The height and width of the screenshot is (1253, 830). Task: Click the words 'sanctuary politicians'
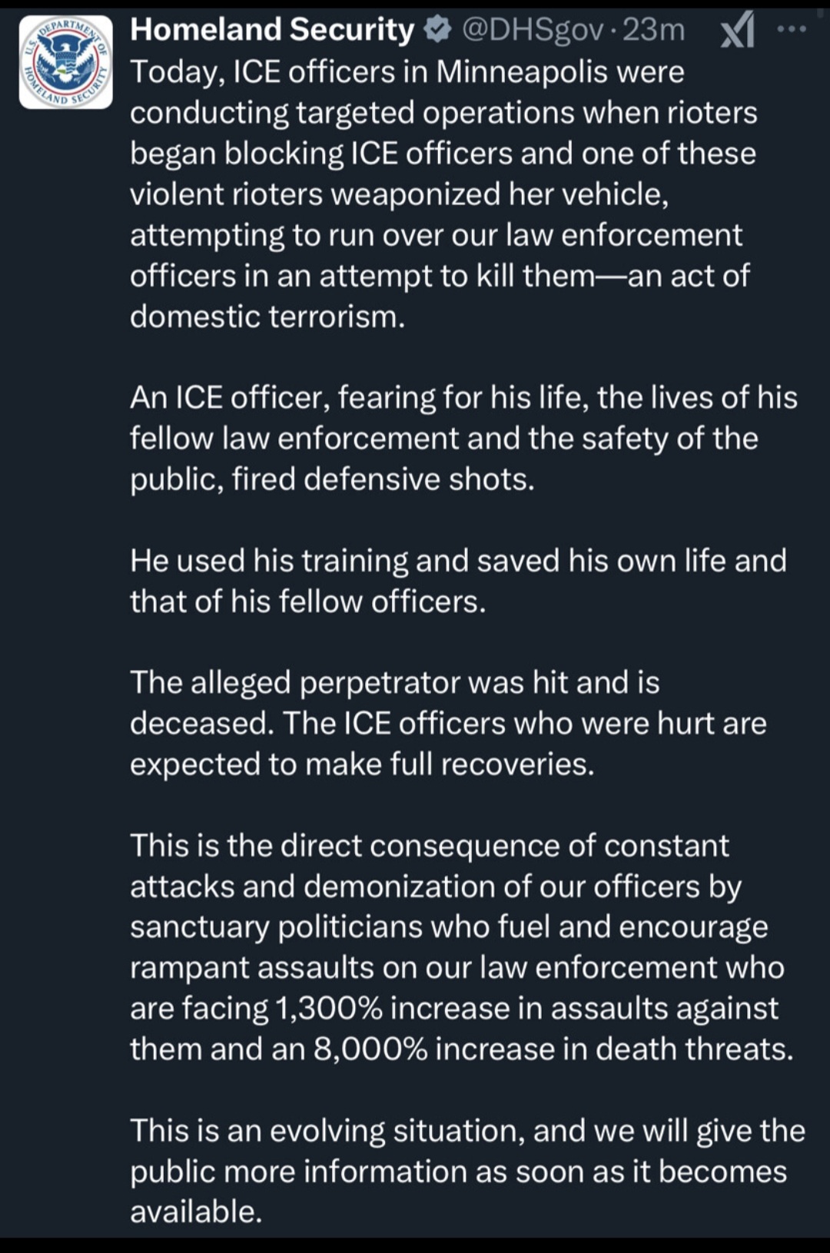tap(280, 926)
